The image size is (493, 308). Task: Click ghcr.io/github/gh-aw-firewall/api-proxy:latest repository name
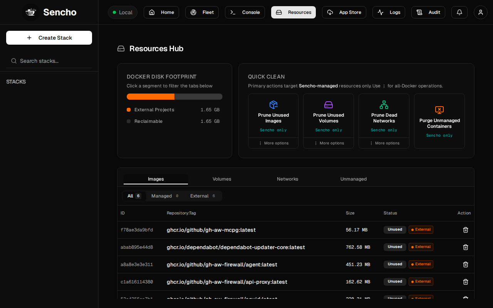227,282
